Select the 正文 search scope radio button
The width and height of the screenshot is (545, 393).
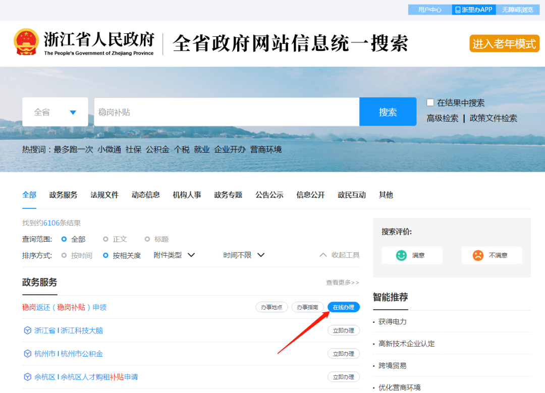[106, 239]
